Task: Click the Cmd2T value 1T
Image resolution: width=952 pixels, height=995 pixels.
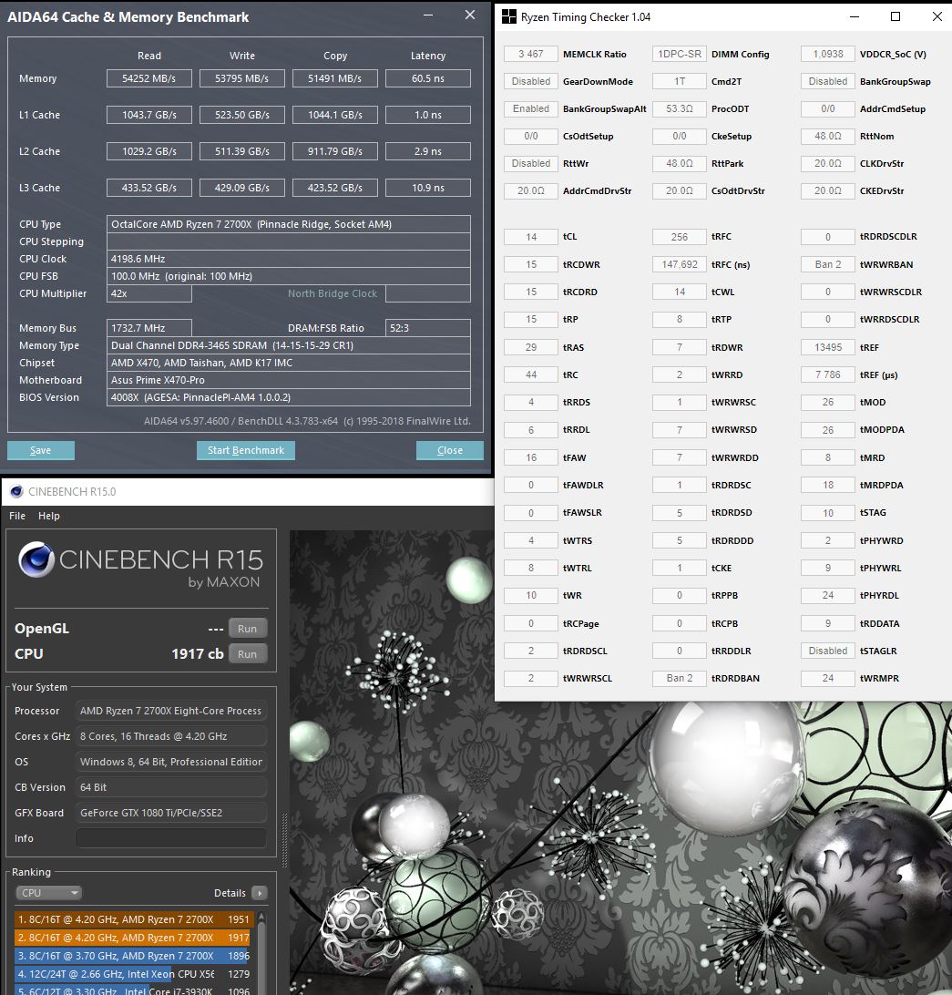Action: (680, 81)
